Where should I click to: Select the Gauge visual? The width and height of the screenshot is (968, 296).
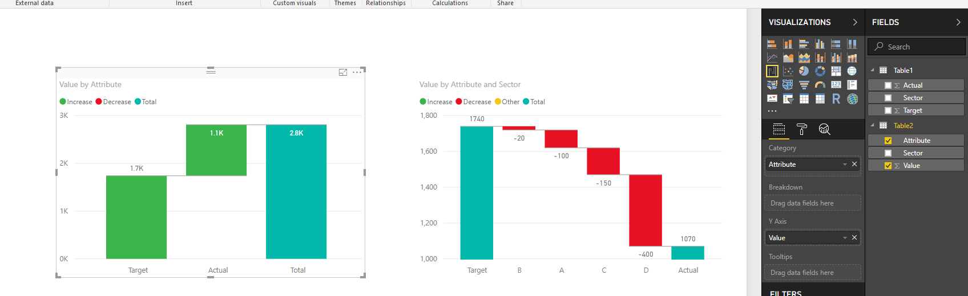click(820, 85)
